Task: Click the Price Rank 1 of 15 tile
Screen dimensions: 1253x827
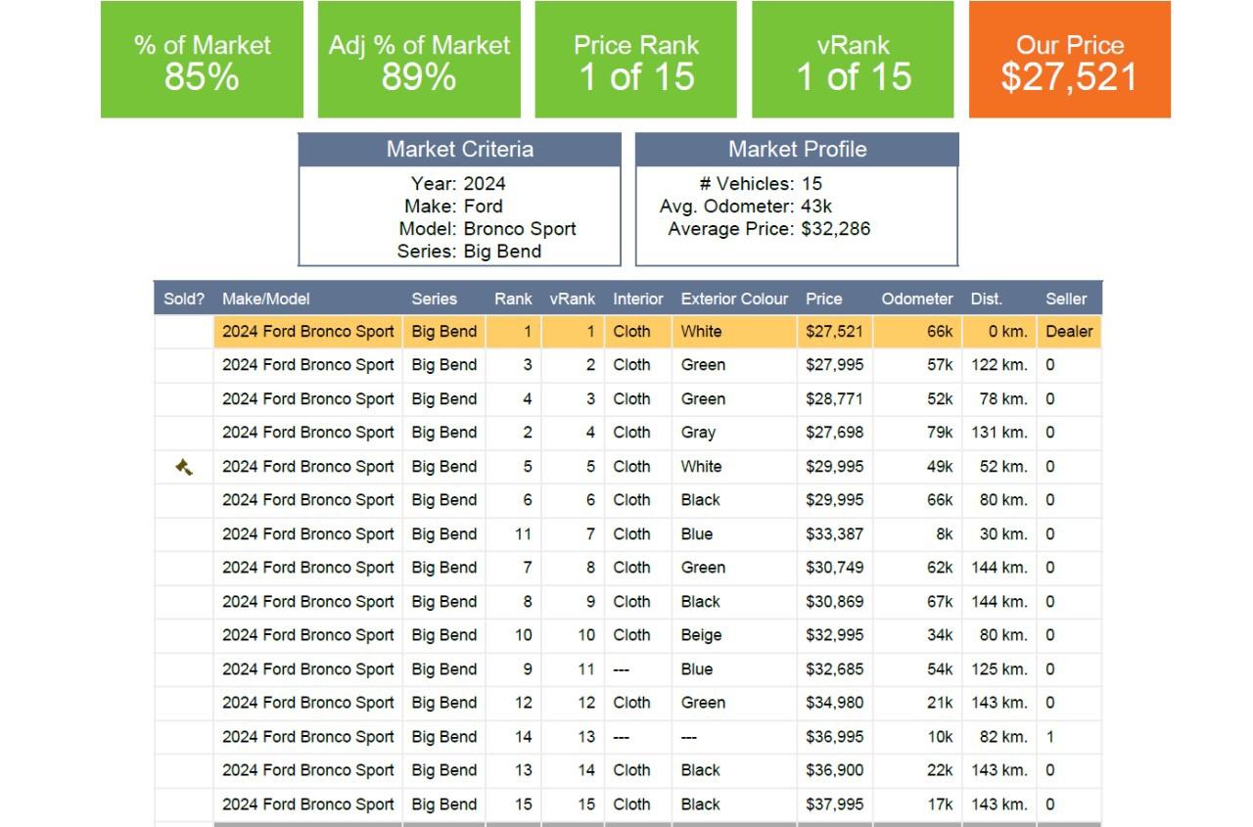Action: click(x=635, y=60)
